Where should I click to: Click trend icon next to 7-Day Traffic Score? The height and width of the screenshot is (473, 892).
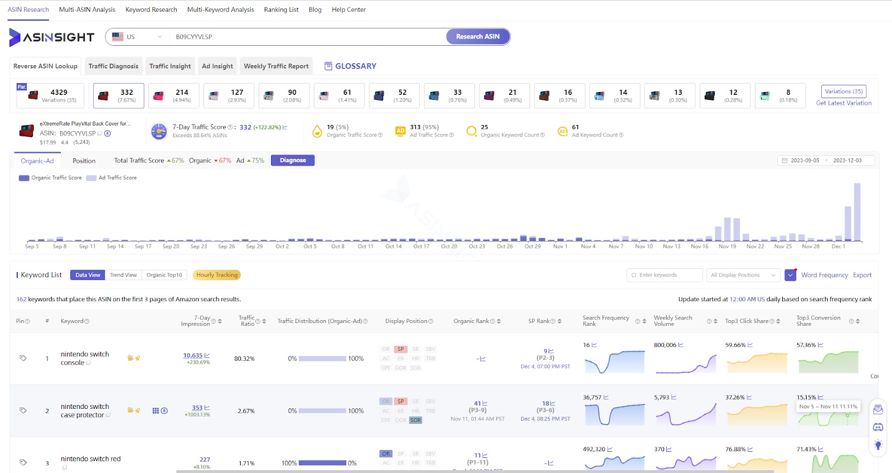(285, 127)
